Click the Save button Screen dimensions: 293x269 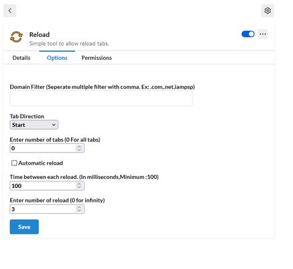(x=24, y=227)
